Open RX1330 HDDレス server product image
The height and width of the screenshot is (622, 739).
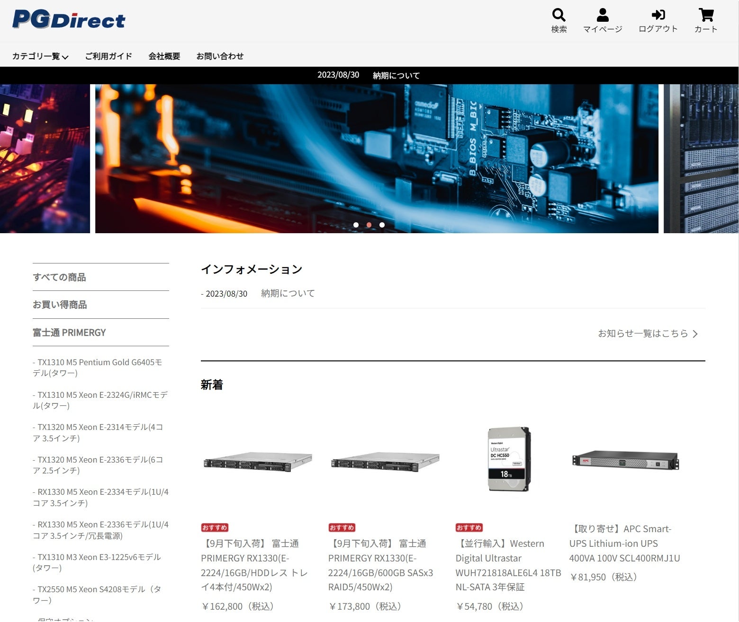(x=258, y=461)
